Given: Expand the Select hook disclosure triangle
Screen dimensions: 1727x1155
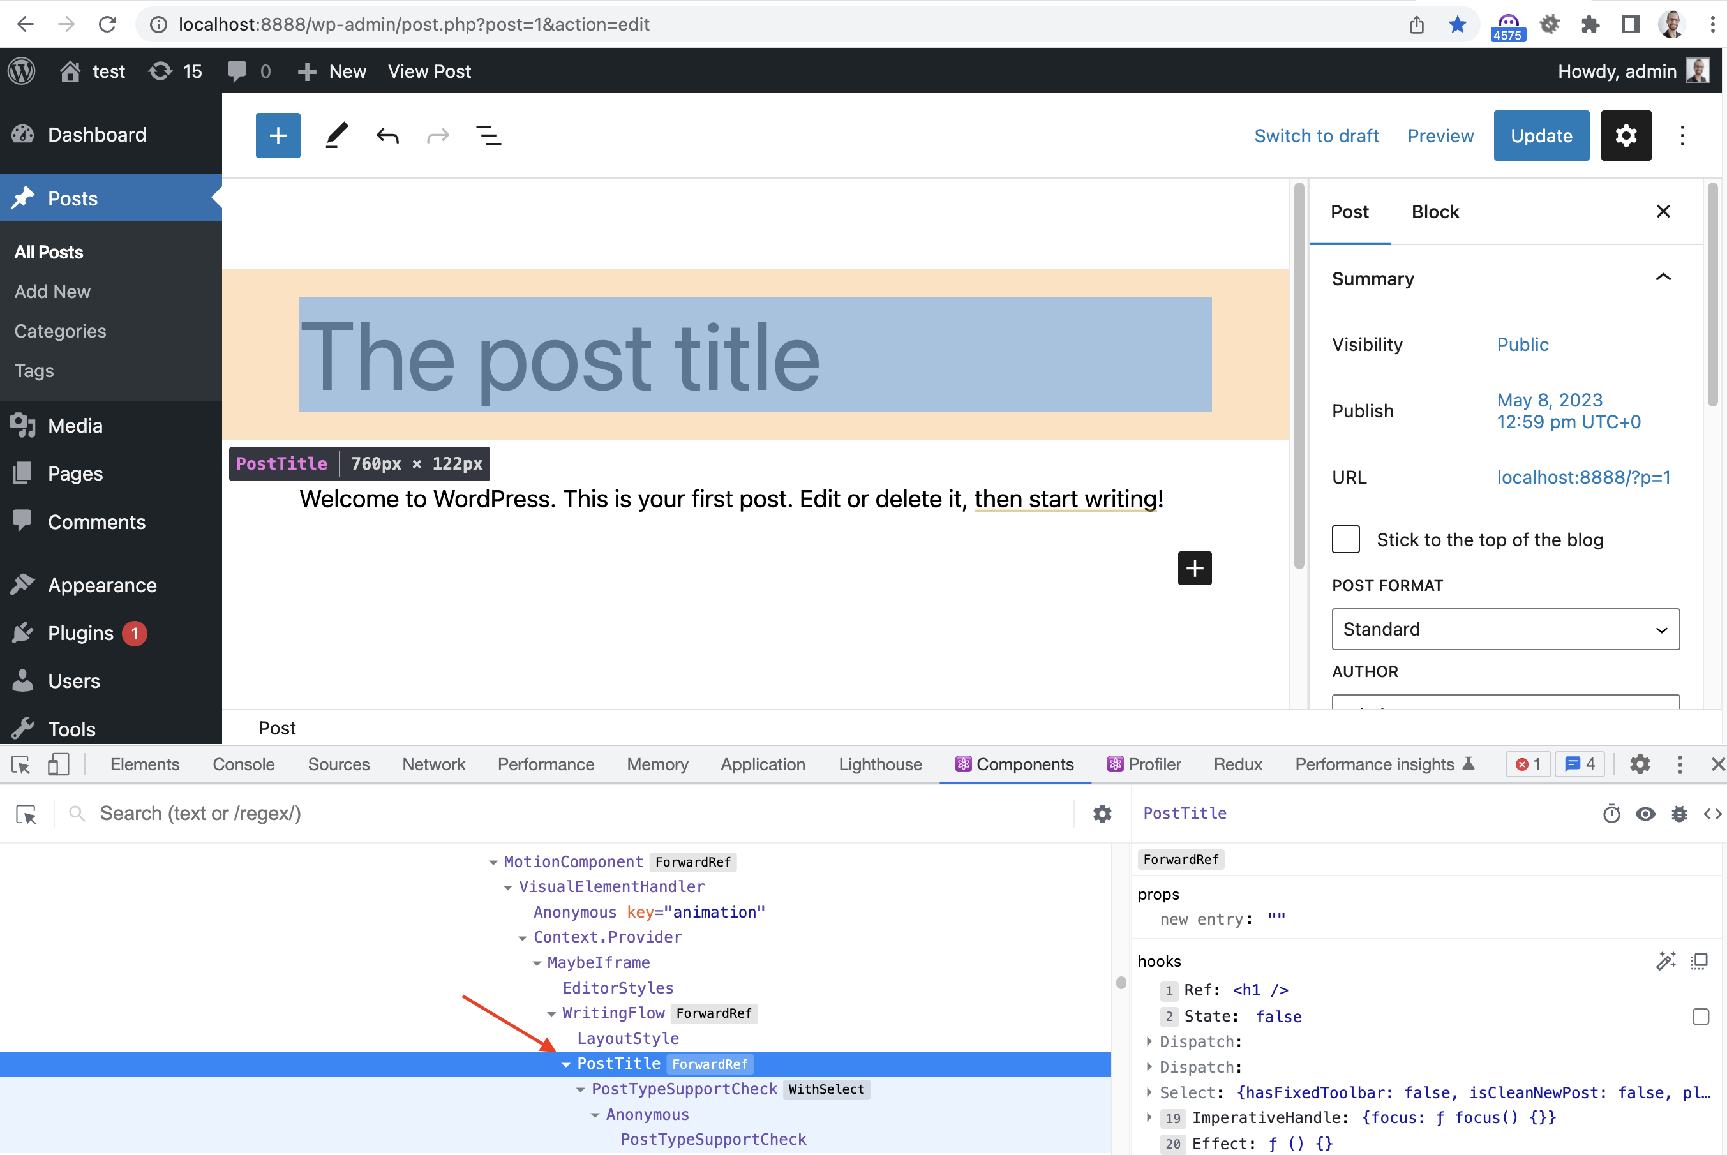Looking at the screenshot, I should [x=1149, y=1092].
